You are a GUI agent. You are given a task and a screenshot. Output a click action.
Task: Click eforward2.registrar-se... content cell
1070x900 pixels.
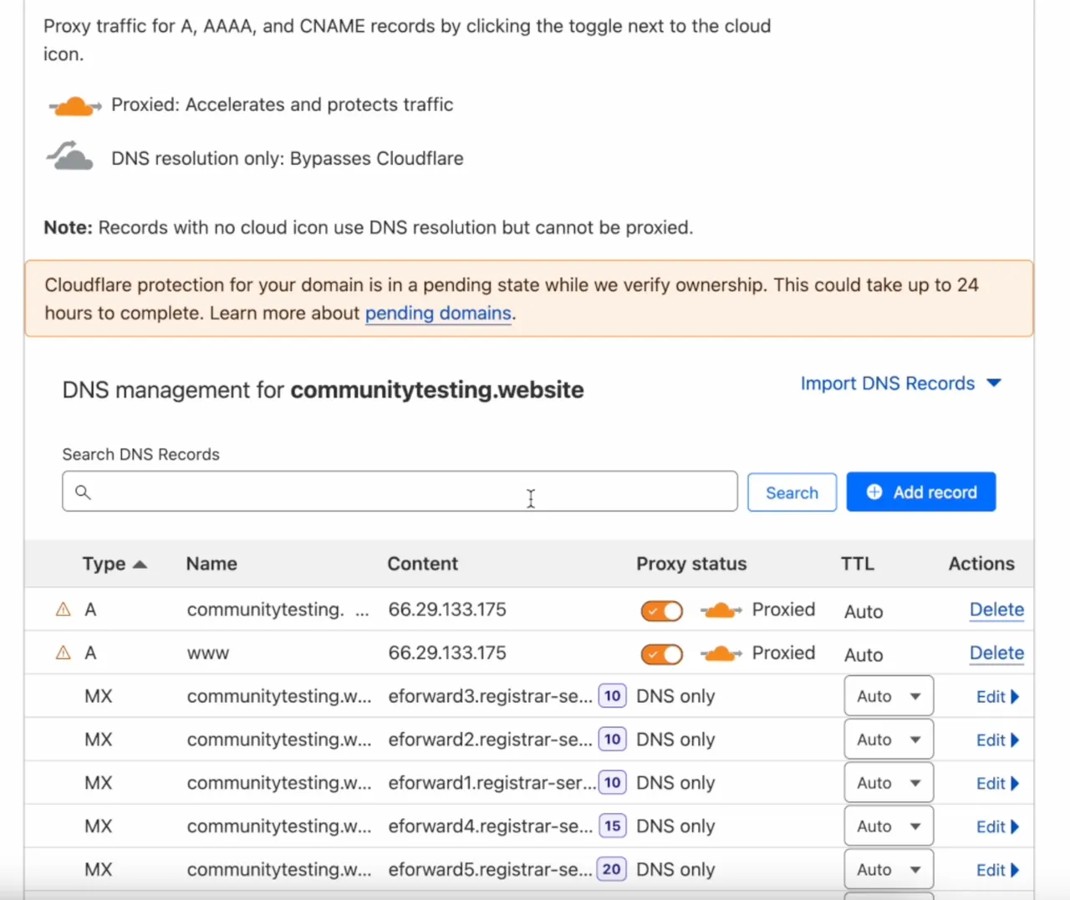pyautogui.click(x=491, y=740)
